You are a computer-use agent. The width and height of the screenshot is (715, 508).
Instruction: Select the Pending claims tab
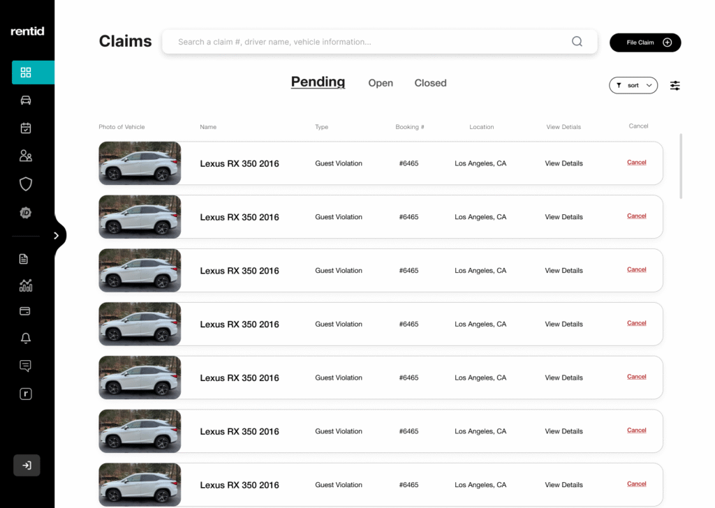pyautogui.click(x=318, y=82)
